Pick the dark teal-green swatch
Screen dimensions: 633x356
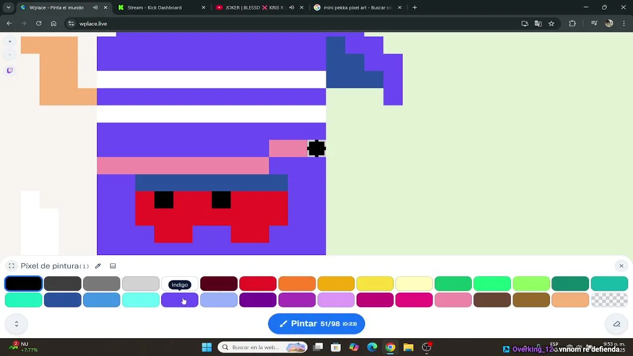tap(570, 284)
